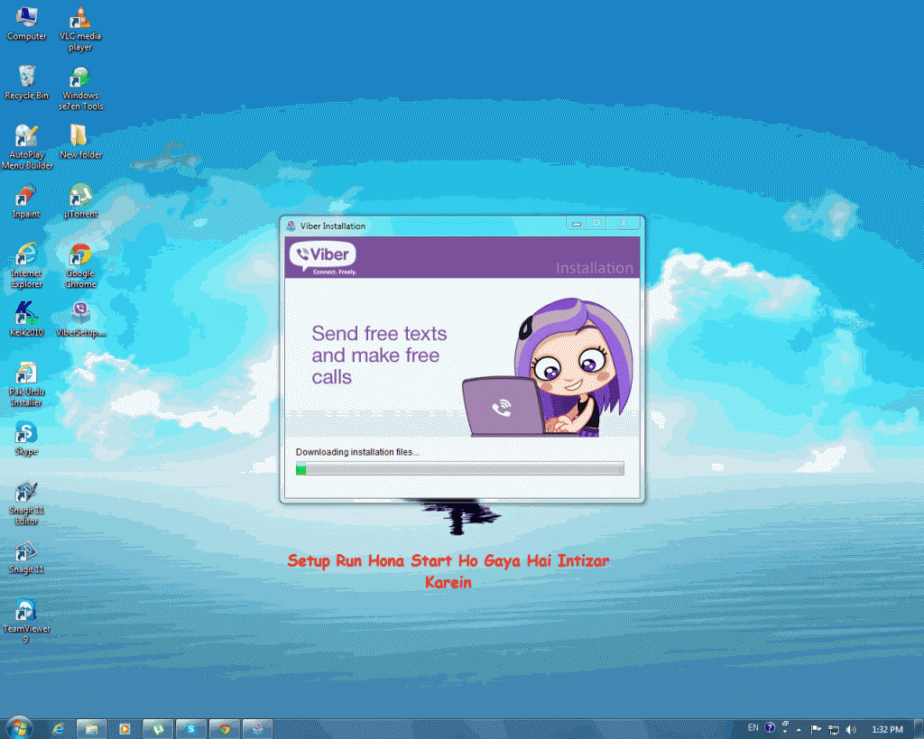Screen dimensions: 924x739
Task: Select Snagit 11 Editor shortcut
Action: tap(26, 503)
